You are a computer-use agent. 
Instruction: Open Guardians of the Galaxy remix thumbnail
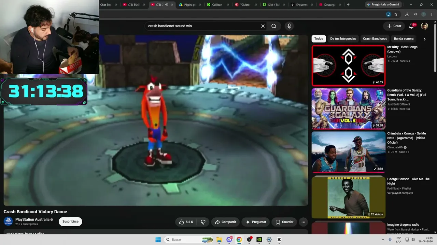coord(348,109)
